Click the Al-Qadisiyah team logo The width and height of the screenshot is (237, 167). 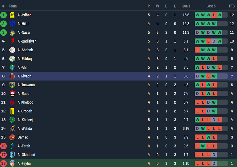coord(12,41)
